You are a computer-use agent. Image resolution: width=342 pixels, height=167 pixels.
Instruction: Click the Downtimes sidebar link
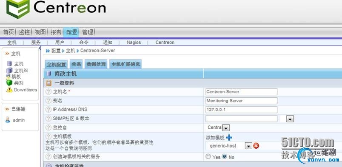(x=26, y=90)
